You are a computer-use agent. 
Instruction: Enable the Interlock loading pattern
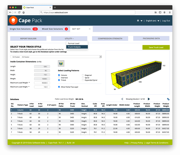click(59, 78)
